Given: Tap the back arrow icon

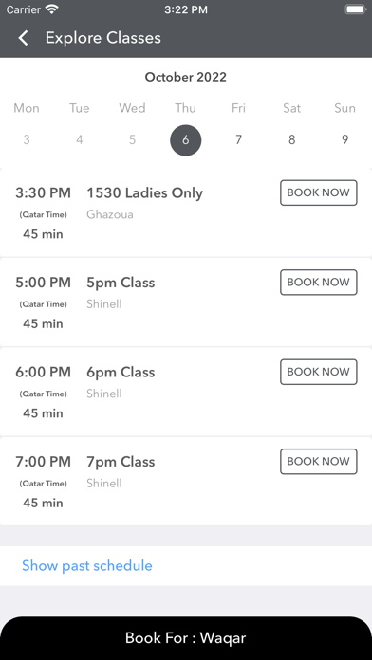Looking at the screenshot, I should (x=23, y=38).
